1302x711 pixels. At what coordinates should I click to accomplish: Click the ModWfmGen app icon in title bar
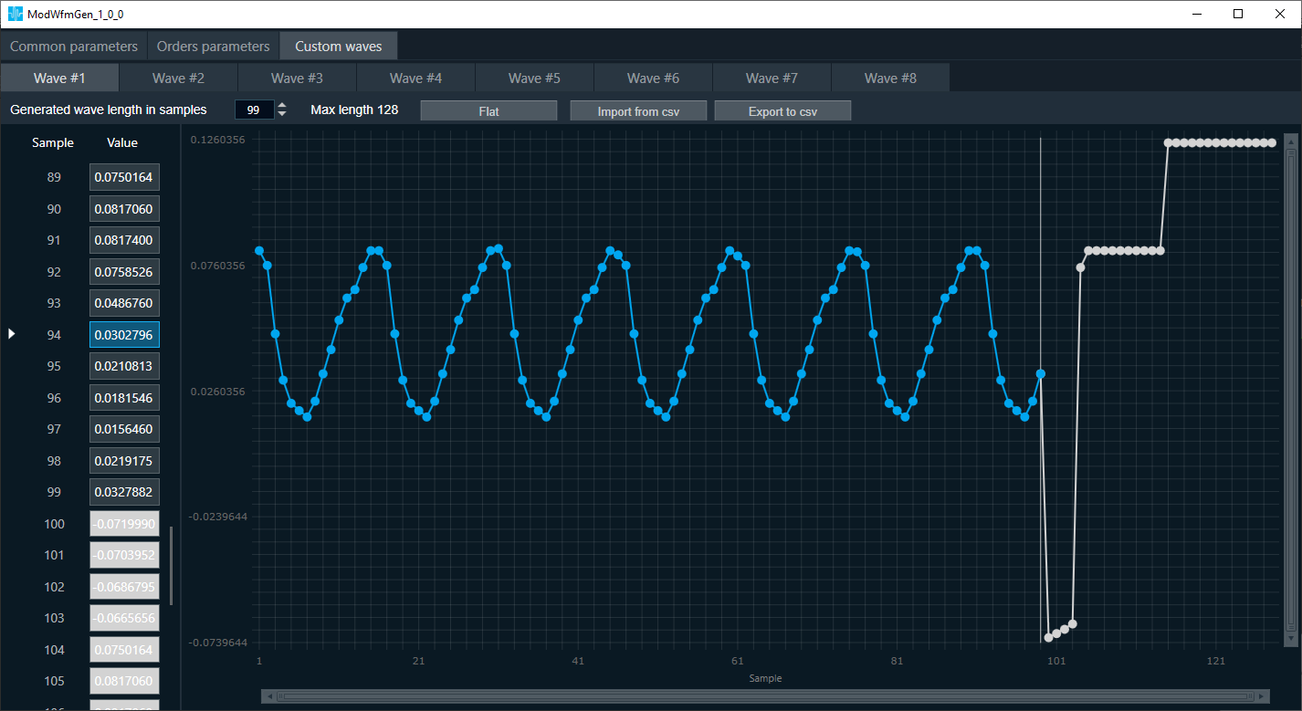click(16, 14)
